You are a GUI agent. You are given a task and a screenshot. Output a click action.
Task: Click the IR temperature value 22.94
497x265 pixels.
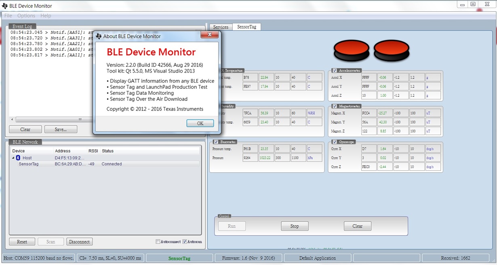[266, 77]
